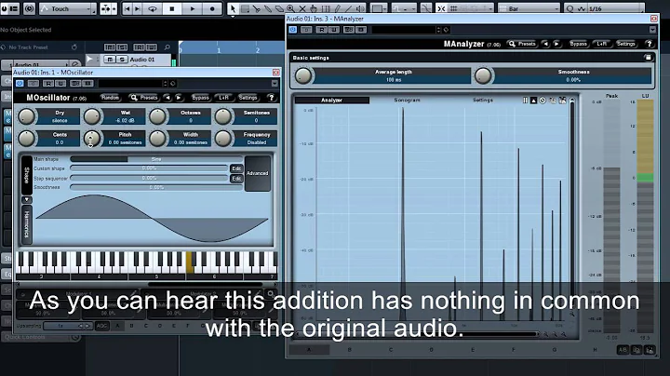Select the Range Selection tool
Viewport: 670px width, 376px height.
click(246, 8)
